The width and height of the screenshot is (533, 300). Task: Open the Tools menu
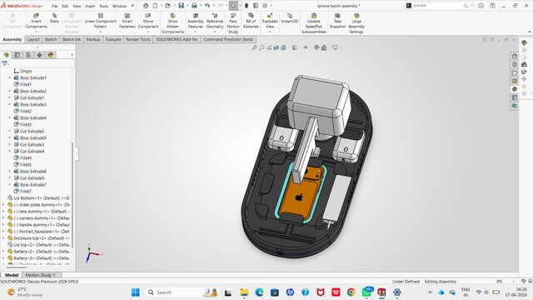pyautogui.click(x=103, y=6)
